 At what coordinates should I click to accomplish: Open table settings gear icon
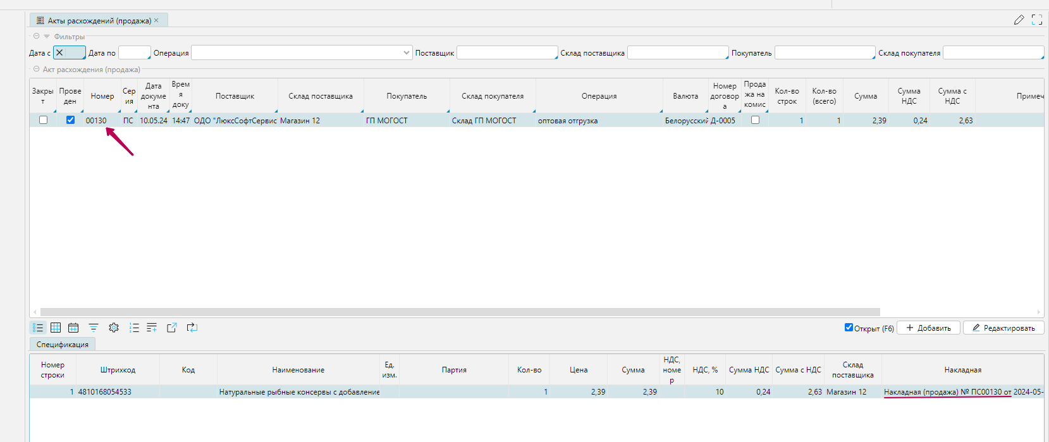[x=114, y=328]
